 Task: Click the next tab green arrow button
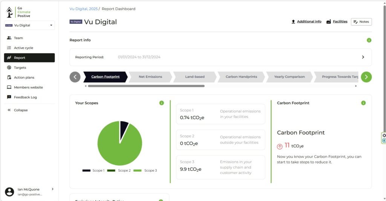pos(366,77)
